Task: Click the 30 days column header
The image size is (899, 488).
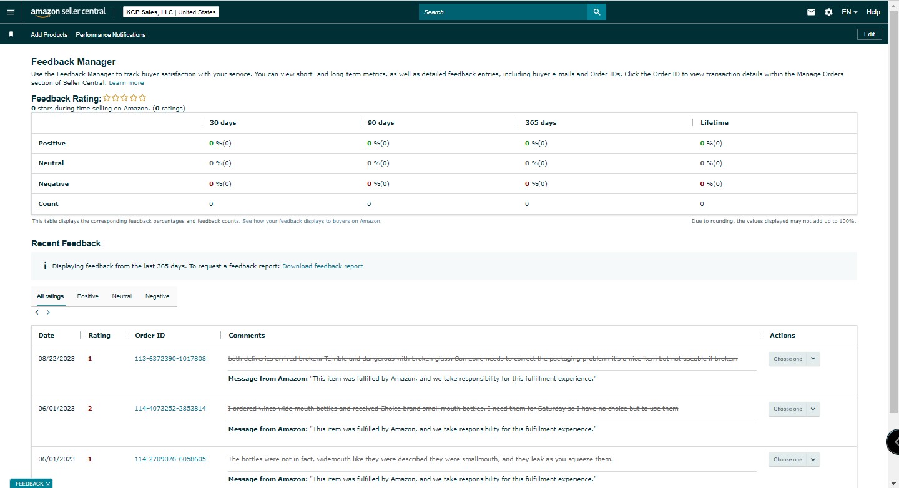Action: [223, 123]
